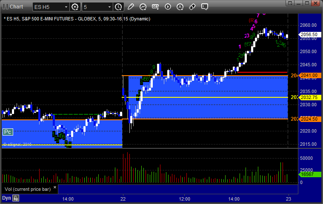Open the time template clock menu
The height and width of the screenshot is (204, 323).
pyautogui.click(x=118, y=7)
